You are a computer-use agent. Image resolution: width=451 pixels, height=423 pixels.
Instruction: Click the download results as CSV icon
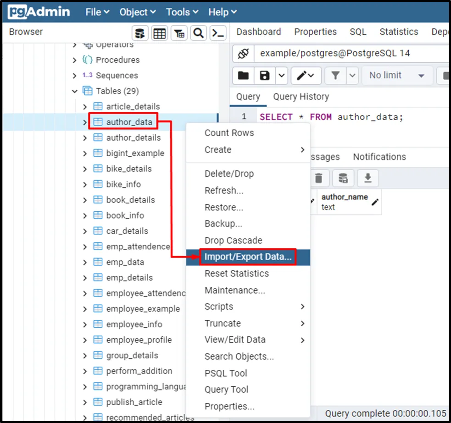coord(367,178)
